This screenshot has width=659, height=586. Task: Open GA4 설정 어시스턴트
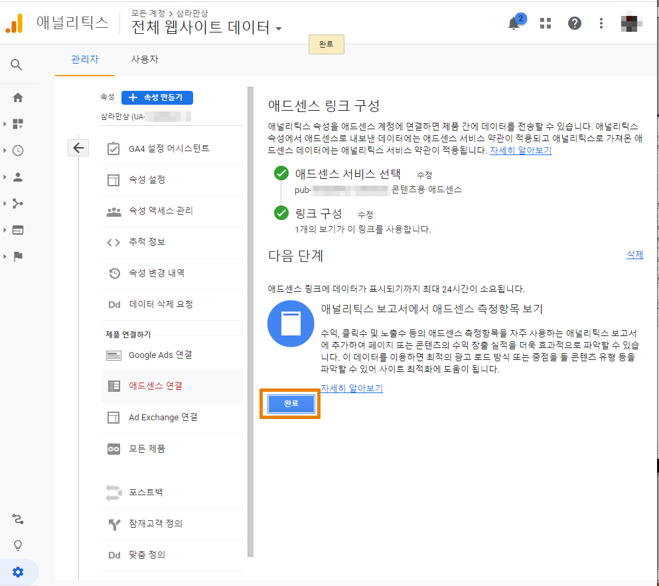(x=173, y=148)
